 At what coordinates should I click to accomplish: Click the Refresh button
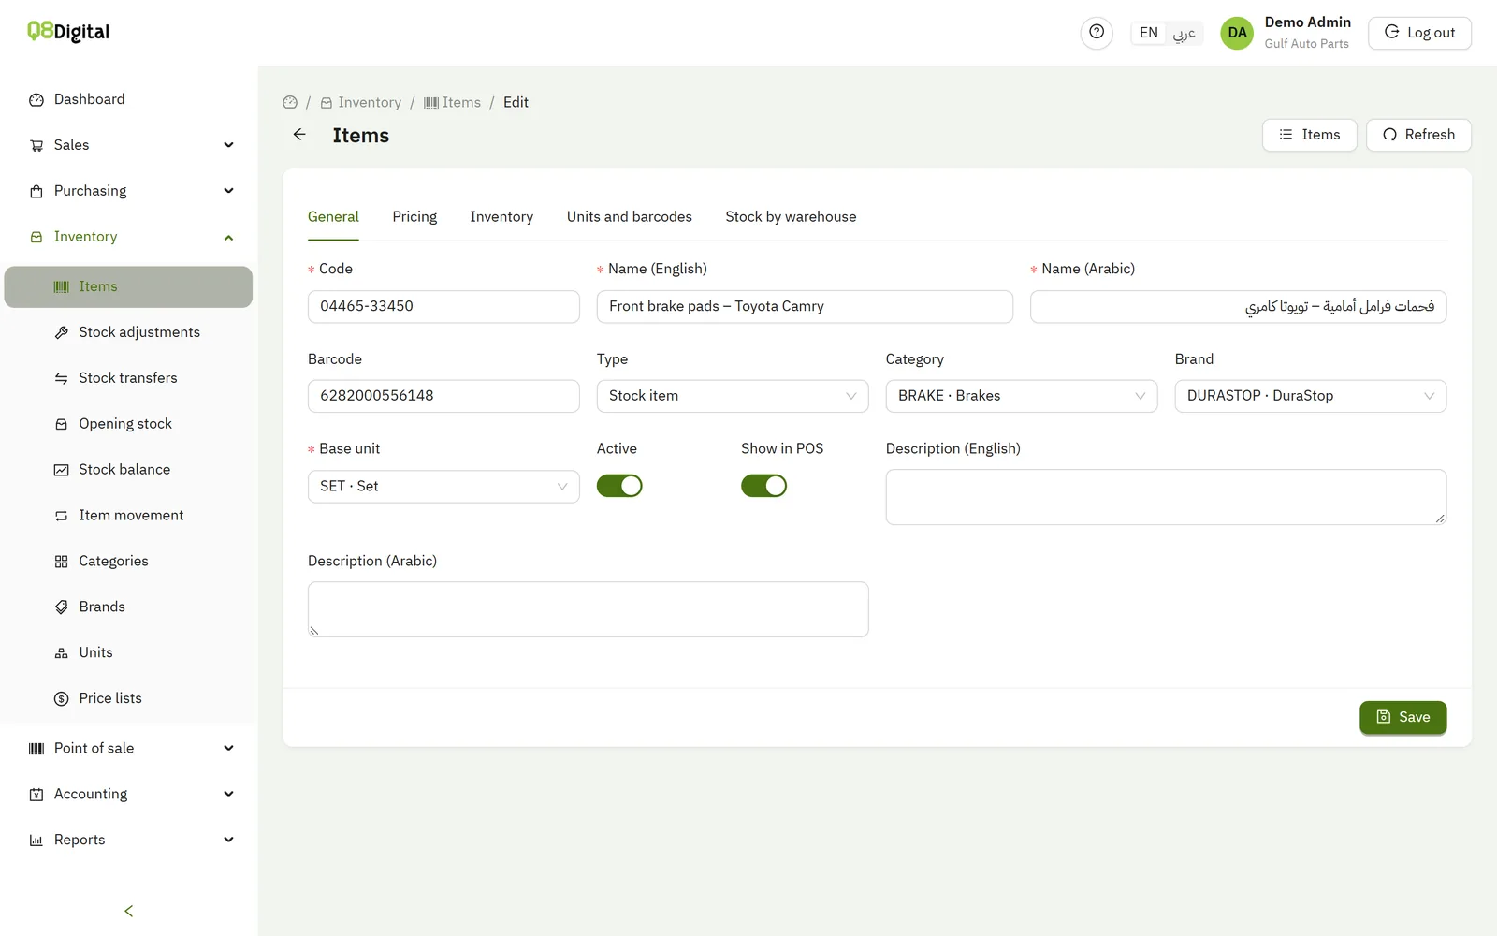(1418, 135)
